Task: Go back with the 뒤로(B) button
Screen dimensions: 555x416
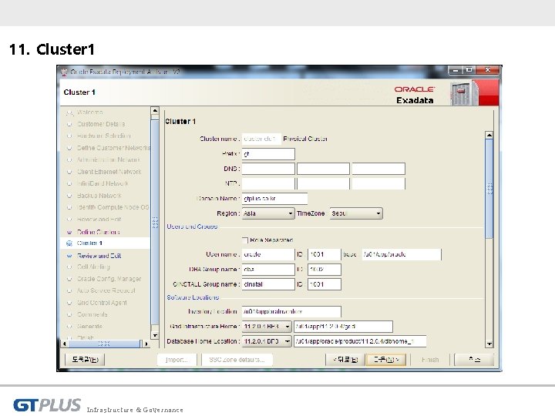Action: (x=345, y=360)
